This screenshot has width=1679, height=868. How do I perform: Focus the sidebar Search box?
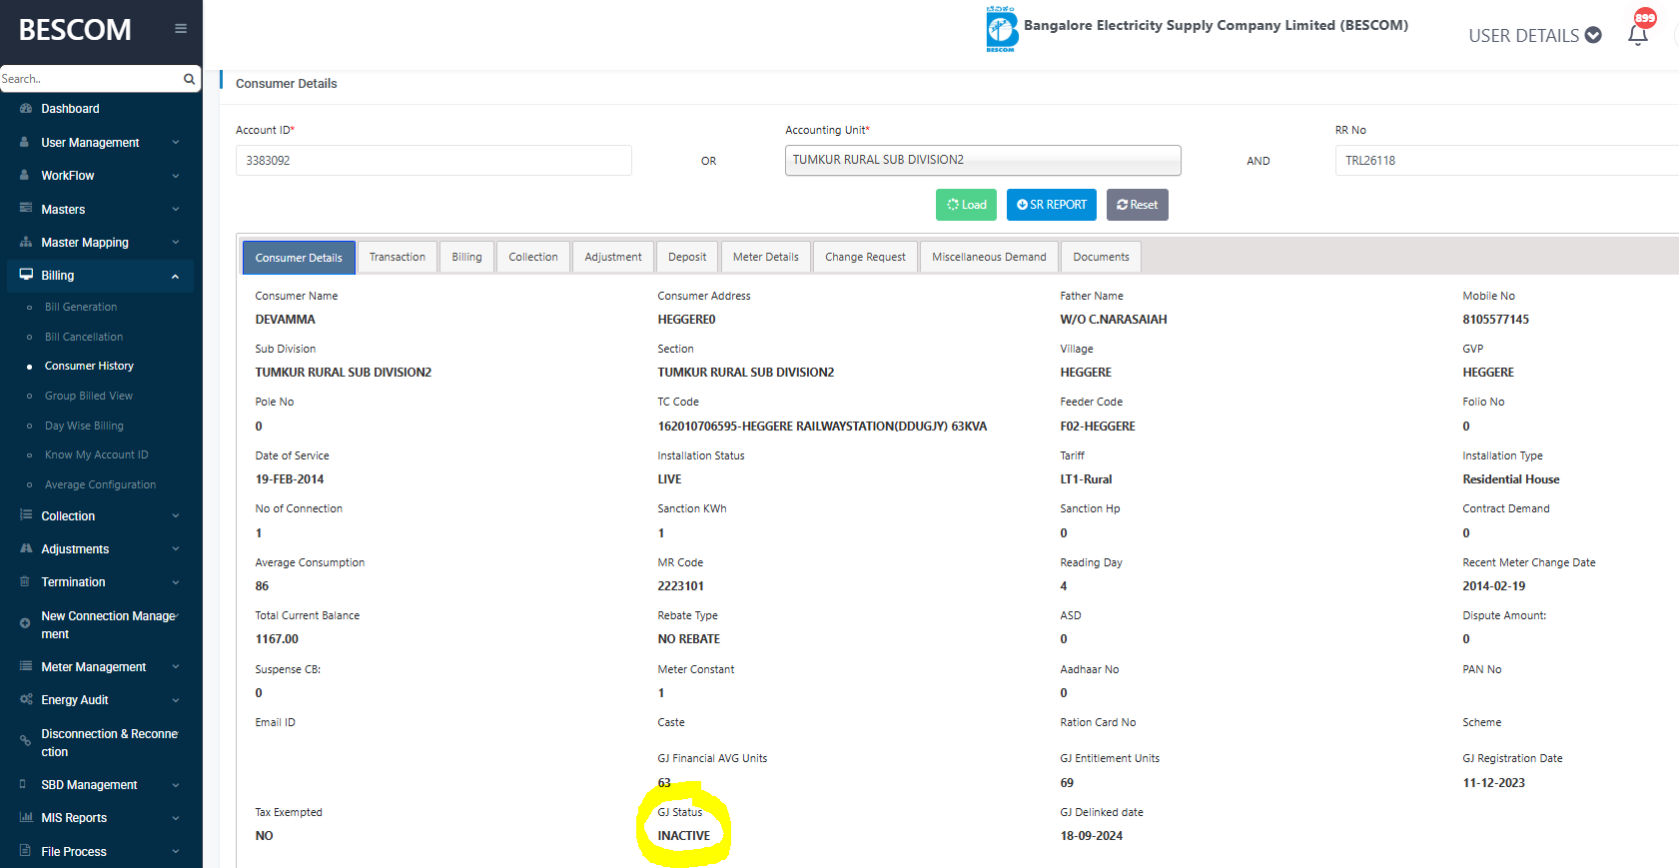90,79
